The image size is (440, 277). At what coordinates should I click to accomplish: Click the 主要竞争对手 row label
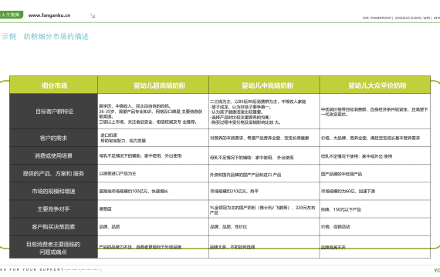tap(53, 209)
